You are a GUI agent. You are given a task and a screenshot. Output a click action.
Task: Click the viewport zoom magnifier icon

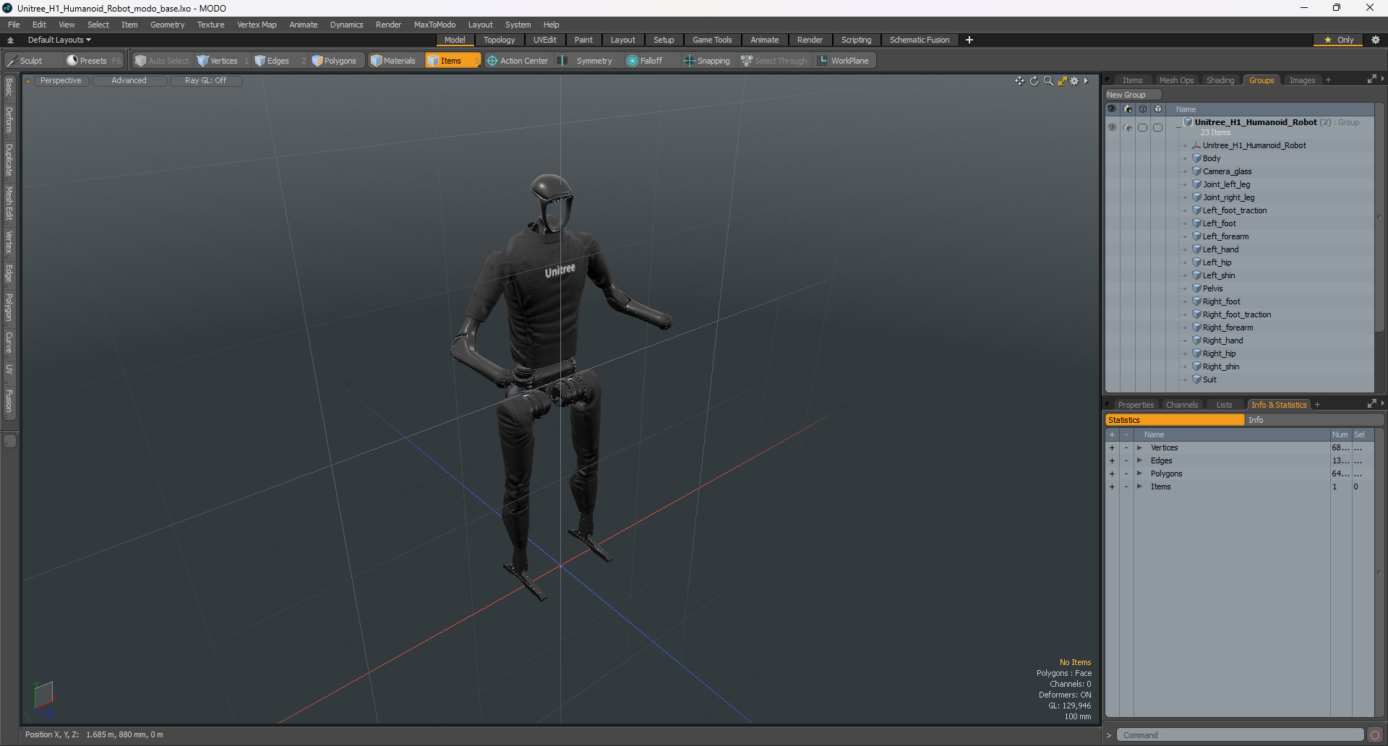(1048, 81)
